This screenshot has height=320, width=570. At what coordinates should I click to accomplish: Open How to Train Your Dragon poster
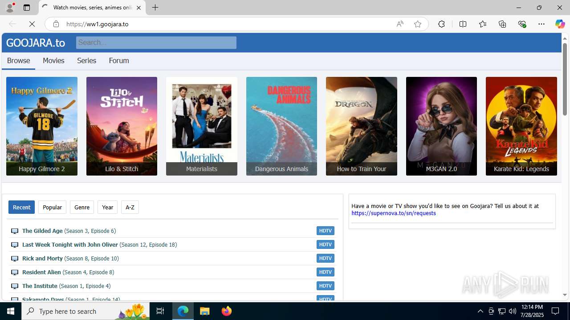tap(362, 126)
